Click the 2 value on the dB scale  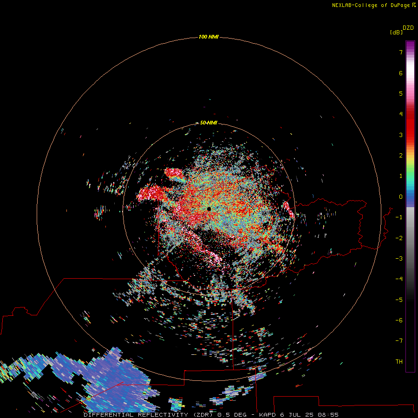click(401, 156)
